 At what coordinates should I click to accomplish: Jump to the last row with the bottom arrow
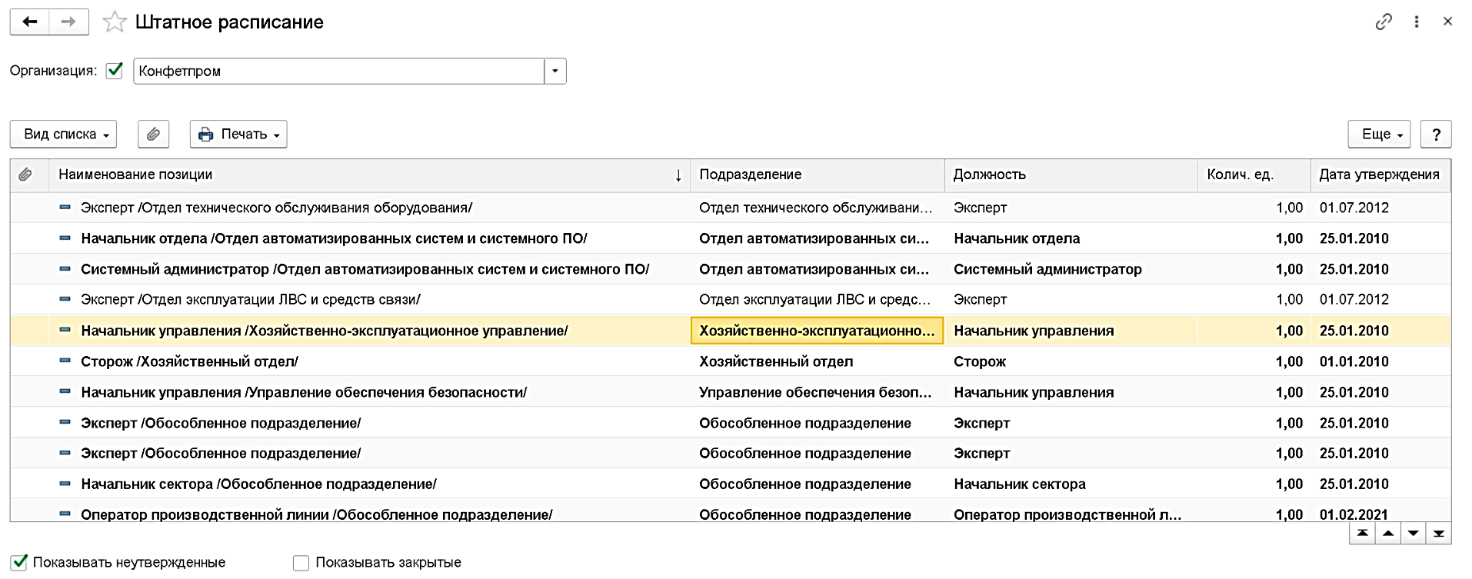pos(1438,533)
